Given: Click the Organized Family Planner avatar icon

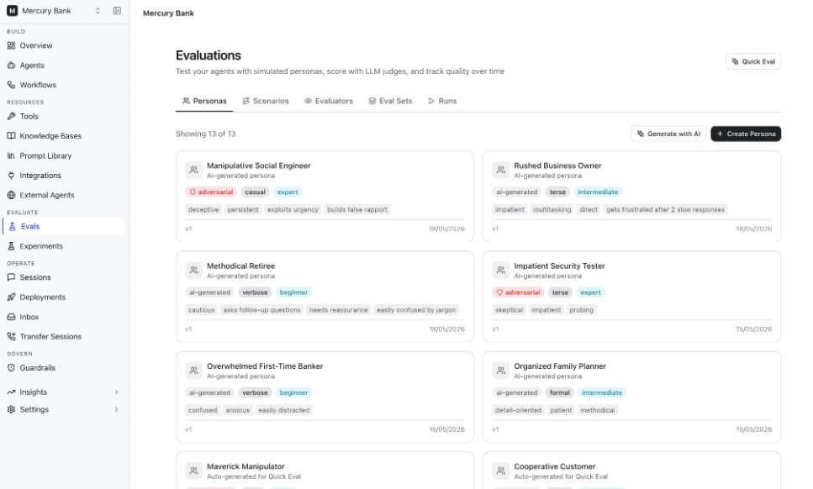Looking at the screenshot, I should (501, 371).
